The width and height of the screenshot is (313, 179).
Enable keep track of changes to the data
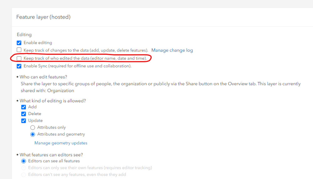19,50
